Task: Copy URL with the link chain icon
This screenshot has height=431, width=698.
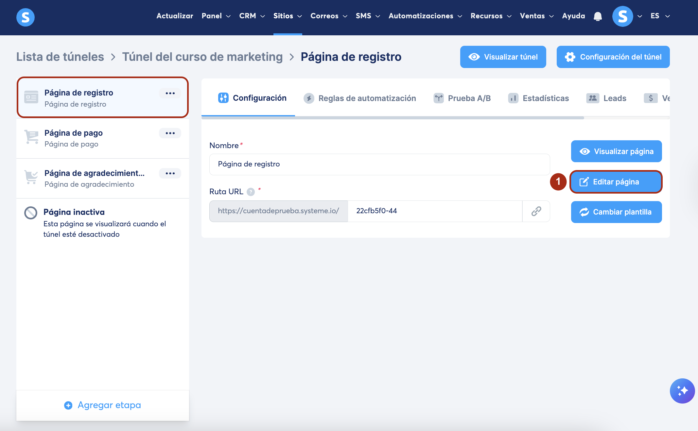Action: click(x=536, y=211)
